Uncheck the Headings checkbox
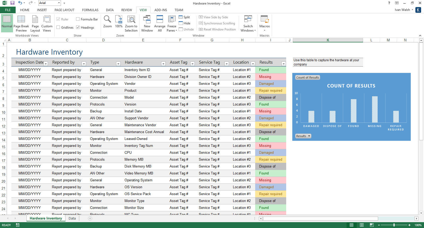The width and height of the screenshot is (424, 228). pyautogui.click(x=78, y=27)
